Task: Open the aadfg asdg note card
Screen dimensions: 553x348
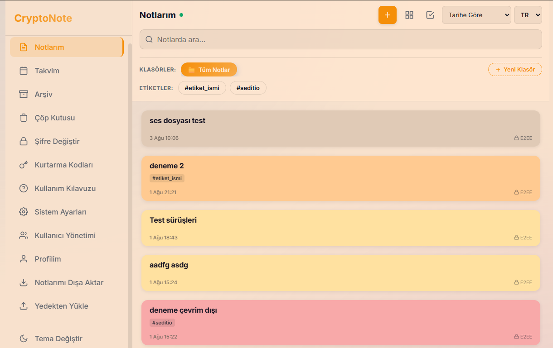Action: 341,273
